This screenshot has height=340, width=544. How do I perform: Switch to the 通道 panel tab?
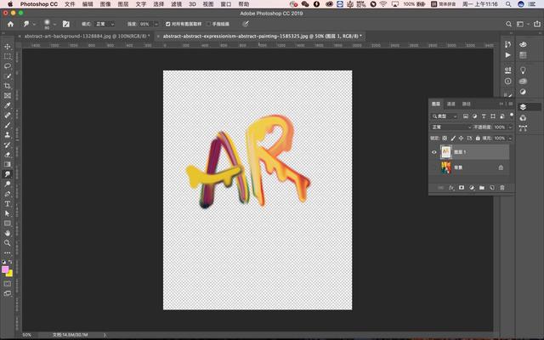click(451, 104)
